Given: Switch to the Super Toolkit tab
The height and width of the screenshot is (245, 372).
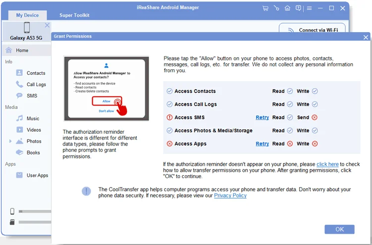Looking at the screenshot, I should [74, 15].
